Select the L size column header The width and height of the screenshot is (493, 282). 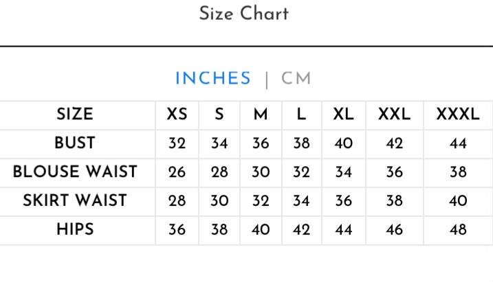click(x=302, y=114)
